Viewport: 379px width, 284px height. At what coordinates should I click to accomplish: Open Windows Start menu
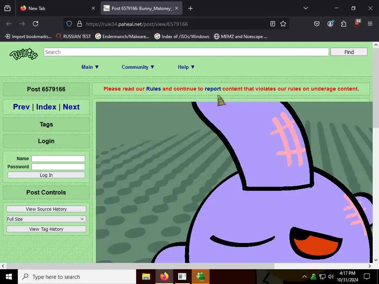coord(9,277)
